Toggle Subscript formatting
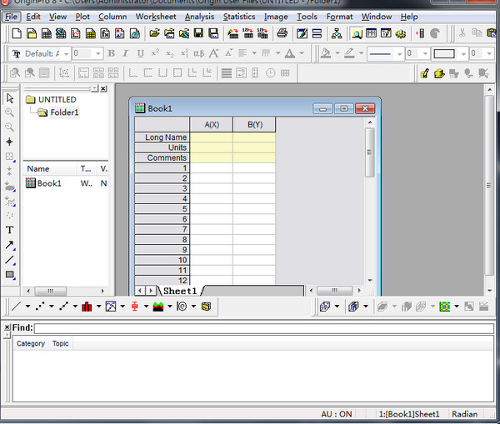This screenshot has height=424, width=500. coord(170,53)
